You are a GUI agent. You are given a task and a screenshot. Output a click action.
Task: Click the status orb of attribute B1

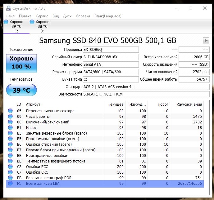[x=10, y=127]
